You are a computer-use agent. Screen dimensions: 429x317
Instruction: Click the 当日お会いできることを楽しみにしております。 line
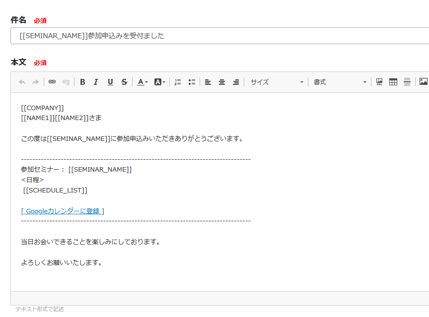(x=91, y=242)
